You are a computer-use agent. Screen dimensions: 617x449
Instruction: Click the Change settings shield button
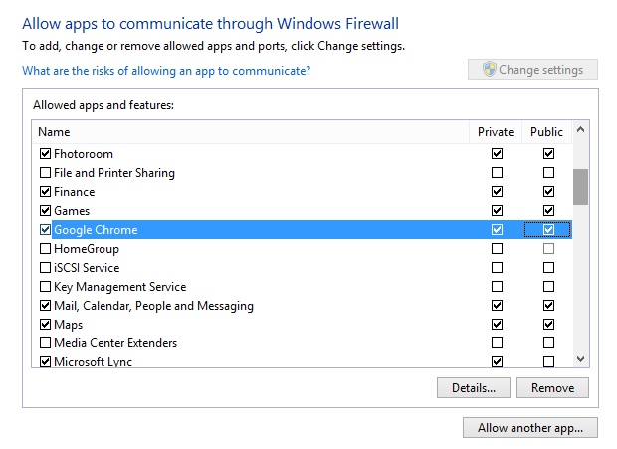[532, 70]
